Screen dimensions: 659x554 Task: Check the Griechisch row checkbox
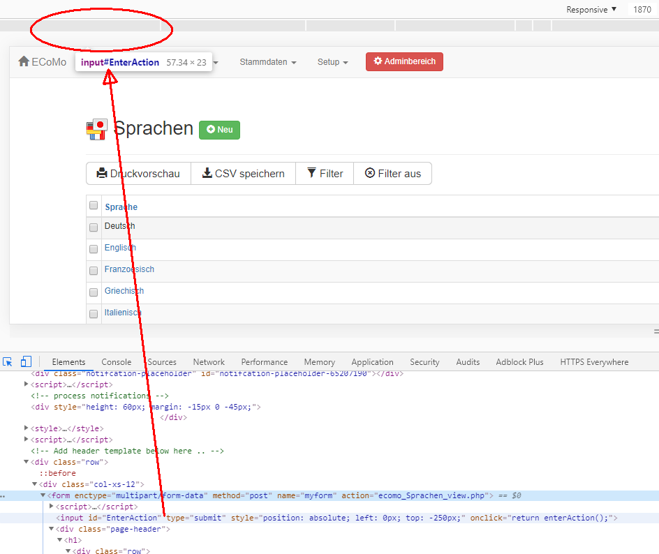(94, 292)
